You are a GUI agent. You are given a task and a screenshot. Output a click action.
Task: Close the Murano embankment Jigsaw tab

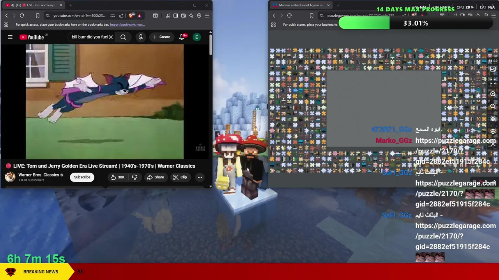(x=328, y=5)
